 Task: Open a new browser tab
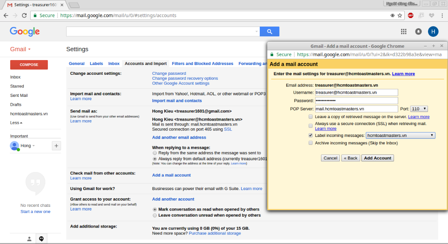(x=74, y=5)
